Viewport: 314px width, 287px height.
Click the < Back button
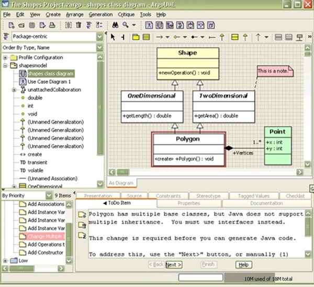pos(156,264)
